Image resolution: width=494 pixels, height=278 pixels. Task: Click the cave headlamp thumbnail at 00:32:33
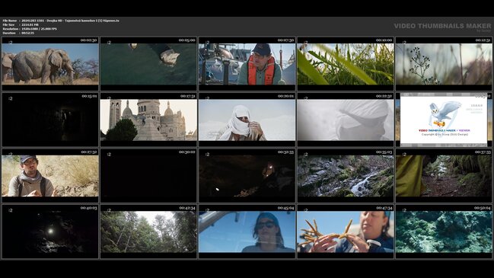click(x=247, y=176)
